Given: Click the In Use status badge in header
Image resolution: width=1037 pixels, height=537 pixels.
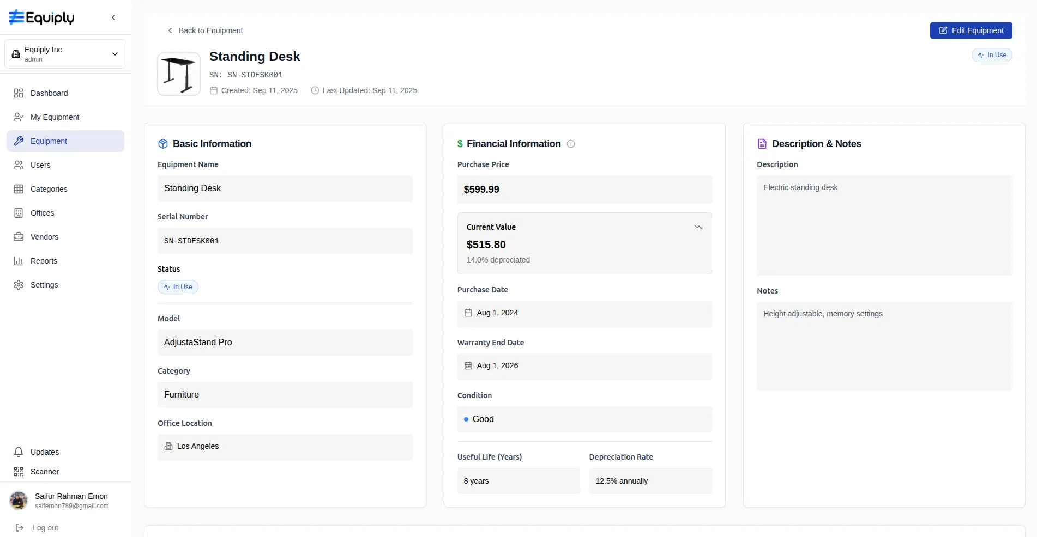Looking at the screenshot, I should coord(991,55).
